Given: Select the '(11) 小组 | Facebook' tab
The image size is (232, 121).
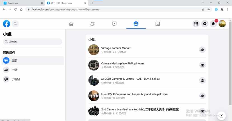Looking at the screenshot, I should coord(66,3).
